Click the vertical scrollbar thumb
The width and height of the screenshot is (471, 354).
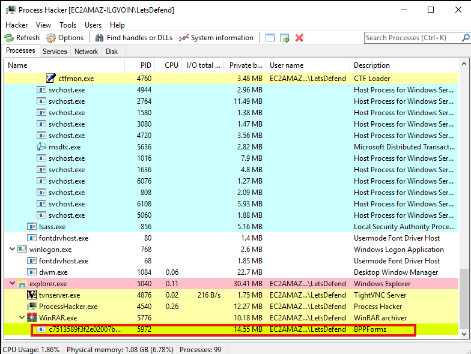click(464, 298)
